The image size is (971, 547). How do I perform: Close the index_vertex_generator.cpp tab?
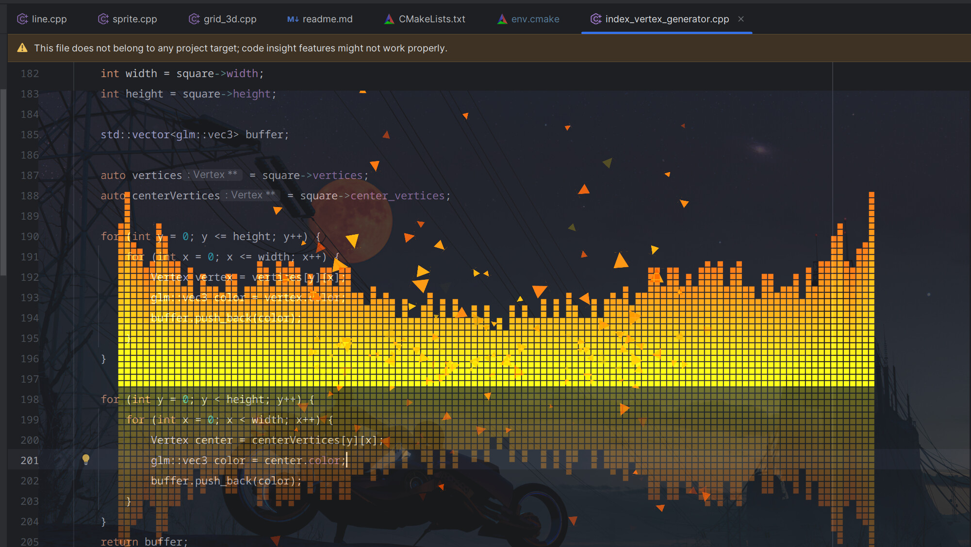[741, 19]
